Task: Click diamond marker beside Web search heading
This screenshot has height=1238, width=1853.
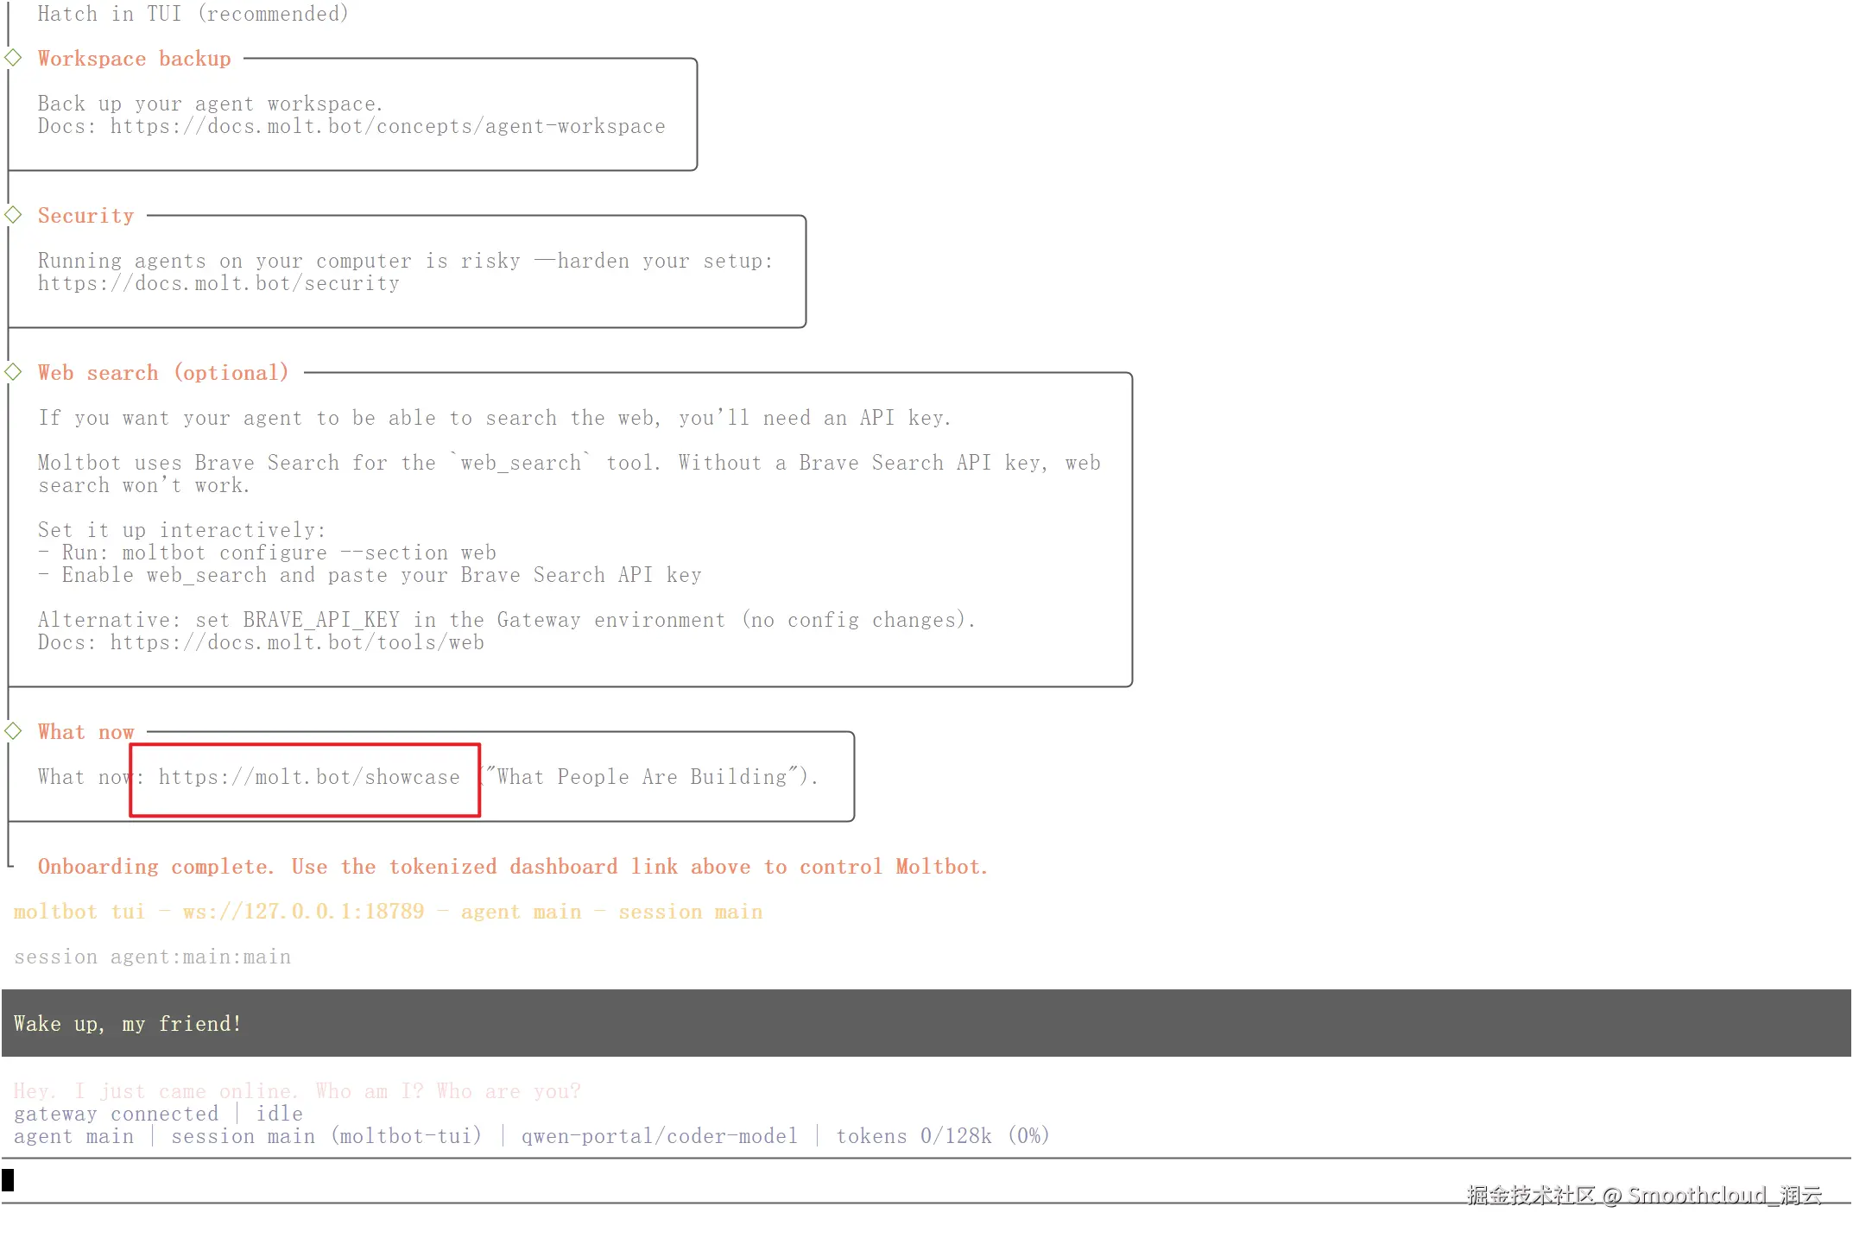Action: 13,372
